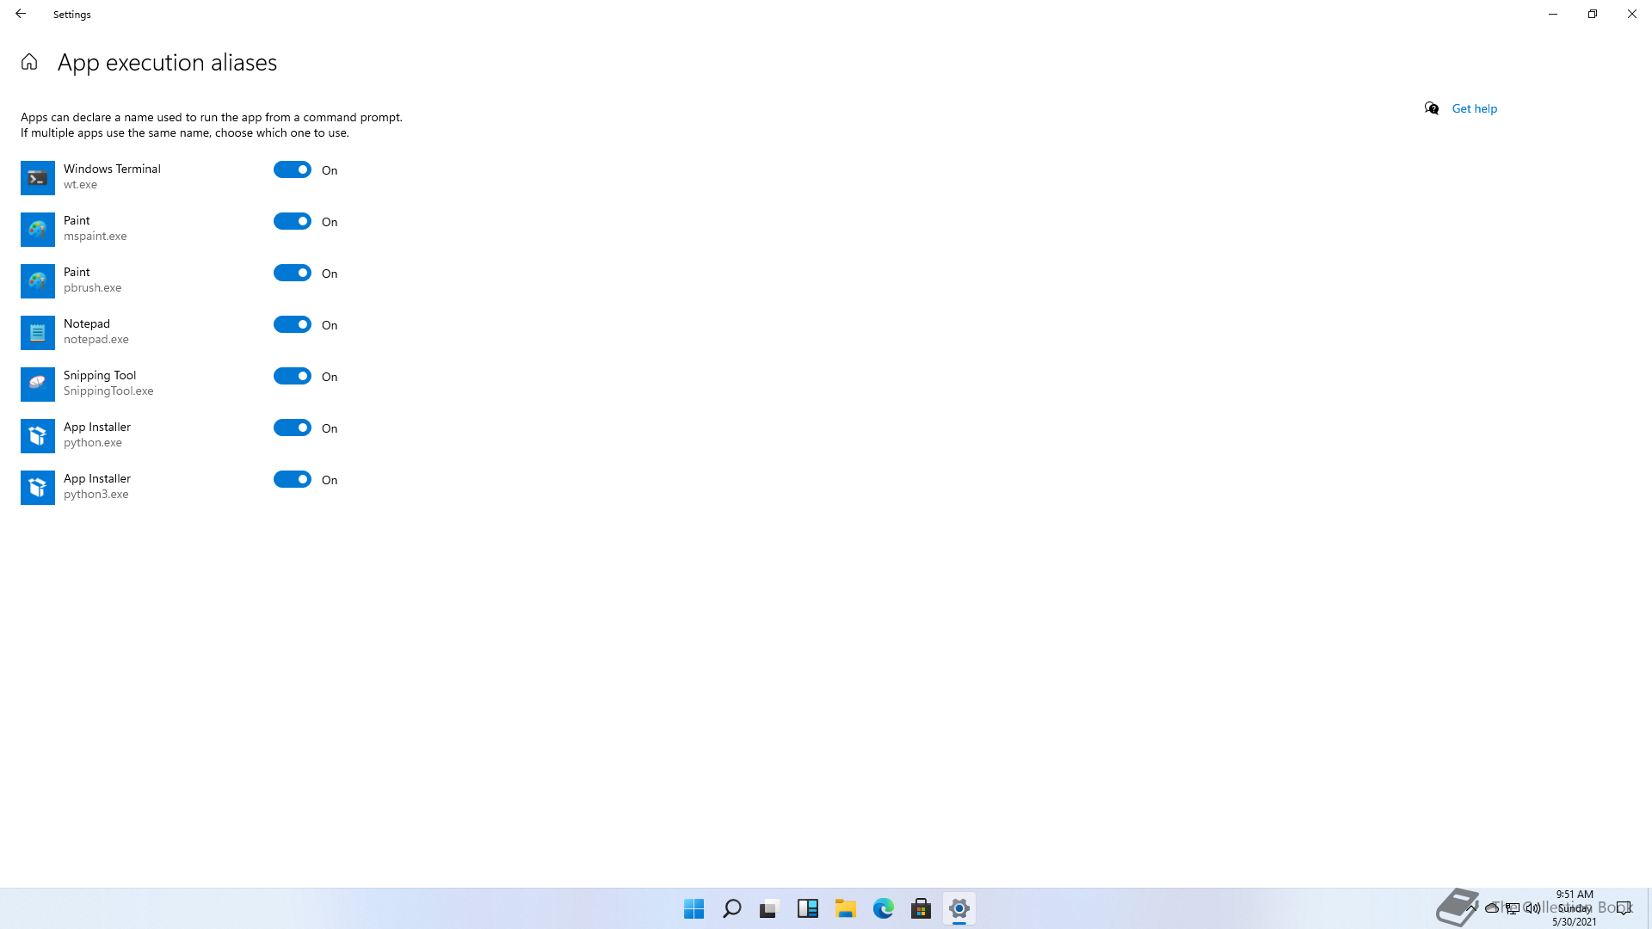
Task: Click the Settings gear taskbar icon
Action: click(x=959, y=908)
